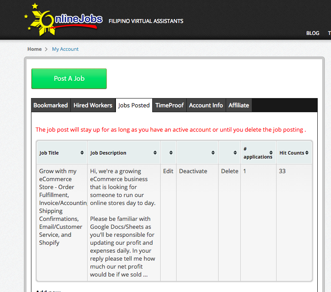331x292 pixels.
Task: Go to the Account Info tab
Action: pyautogui.click(x=206, y=105)
